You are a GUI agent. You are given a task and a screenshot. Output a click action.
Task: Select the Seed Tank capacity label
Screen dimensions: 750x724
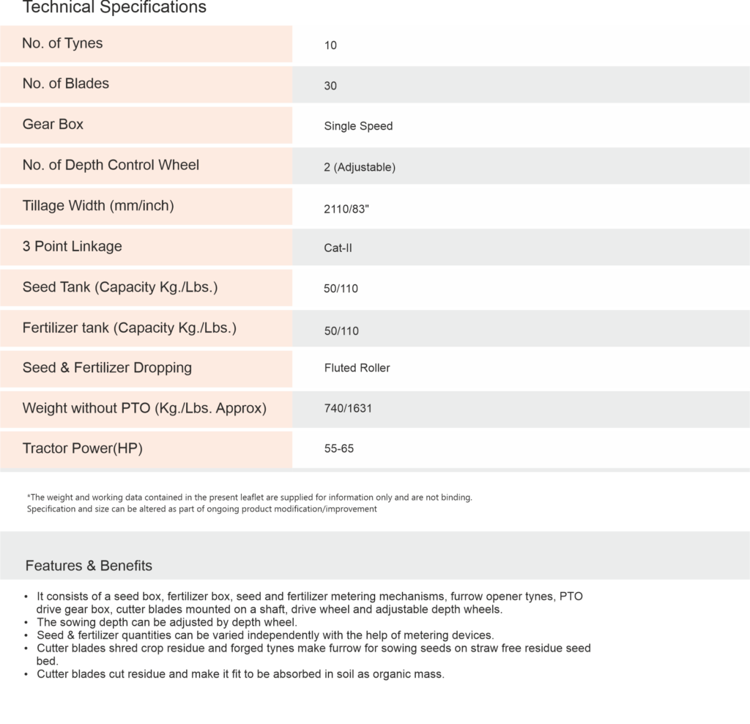pyautogui.click(x=120, y=287)
